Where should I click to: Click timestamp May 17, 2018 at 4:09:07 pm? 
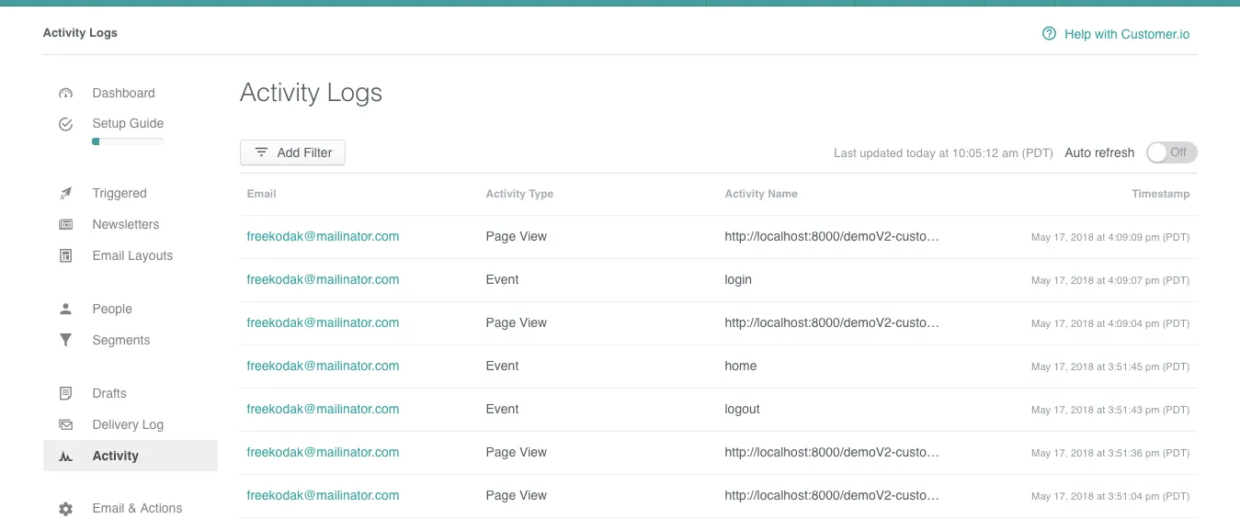[x=1110, y=281]
